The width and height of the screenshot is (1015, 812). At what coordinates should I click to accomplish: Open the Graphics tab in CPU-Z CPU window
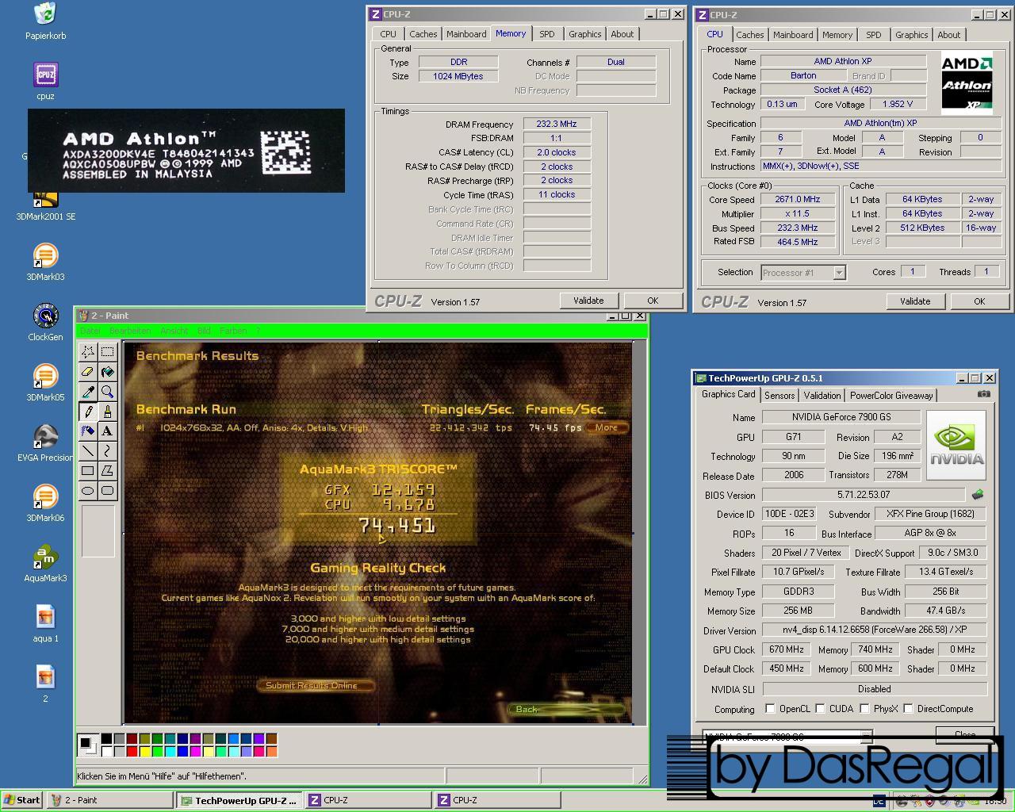click(x=911, y=35)
